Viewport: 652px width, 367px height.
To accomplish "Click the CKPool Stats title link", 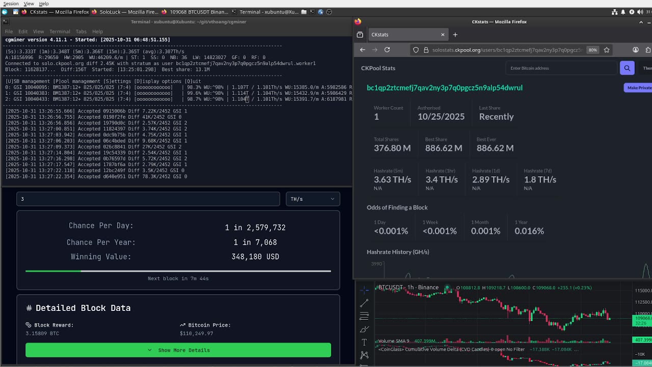I will click(378, 68).
